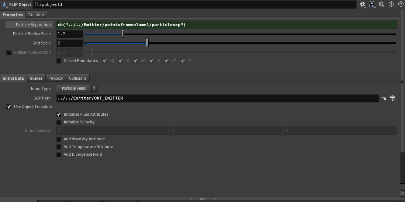Click the Particle Radius Scale slider handle
405x202 pixels.
pos(123,34)
